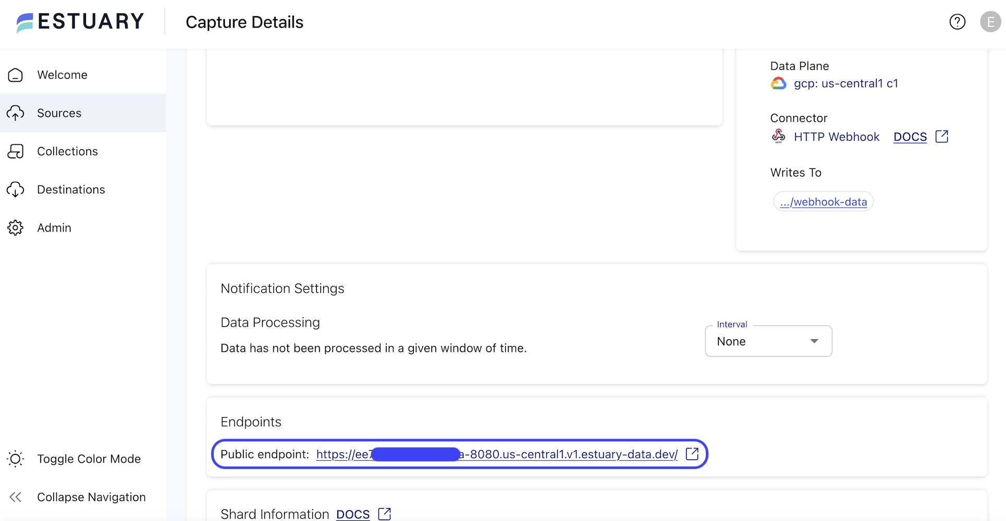Open public endpoint external link icon
This screenshot has width=1006, height=521.
click(x=692, y=454)
